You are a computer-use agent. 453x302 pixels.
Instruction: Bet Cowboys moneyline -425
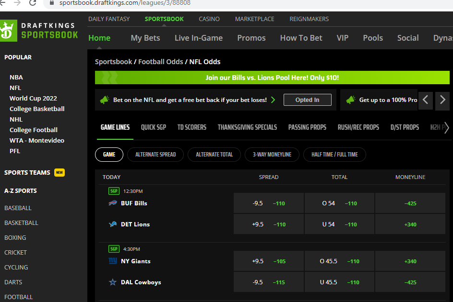pos(410,282)
